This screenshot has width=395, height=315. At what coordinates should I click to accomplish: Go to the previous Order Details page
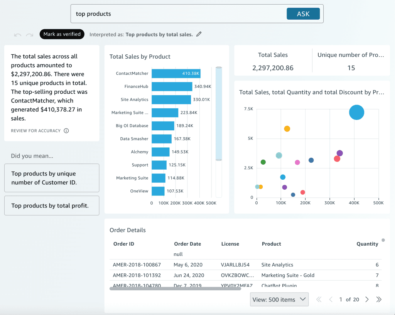click(x=331, y=300)
